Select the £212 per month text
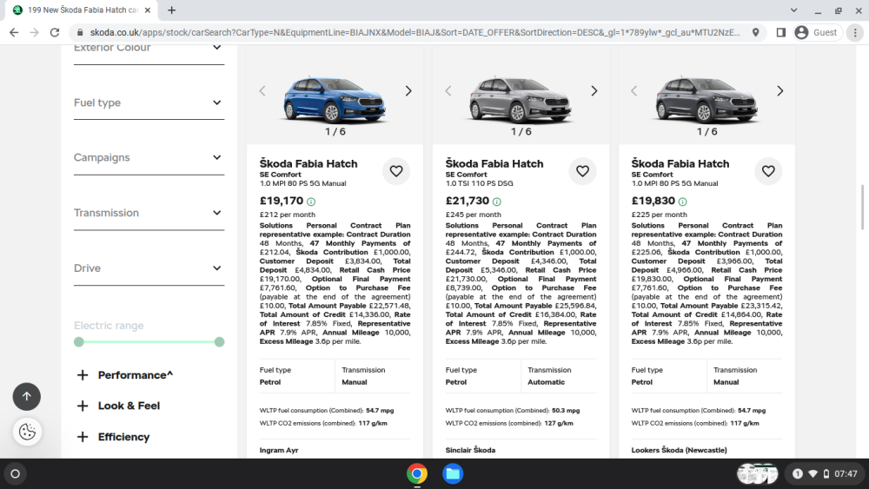The width and height of the screenshot is (869, 489). click(287, 215)
